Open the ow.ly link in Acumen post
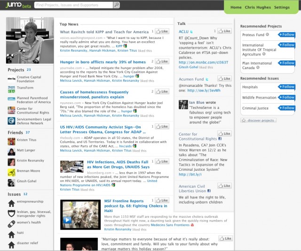 click(x=204, y=91)
